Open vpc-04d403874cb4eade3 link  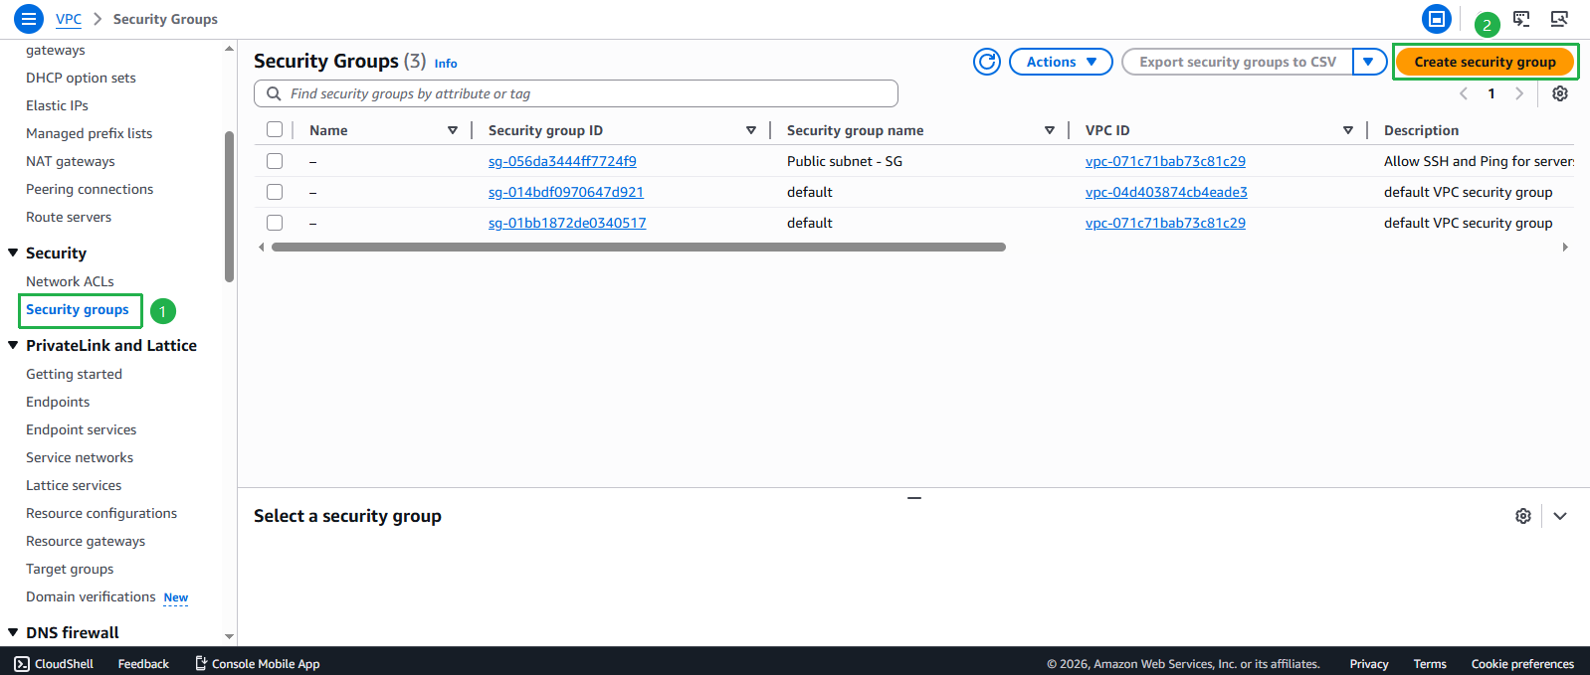1166,192
